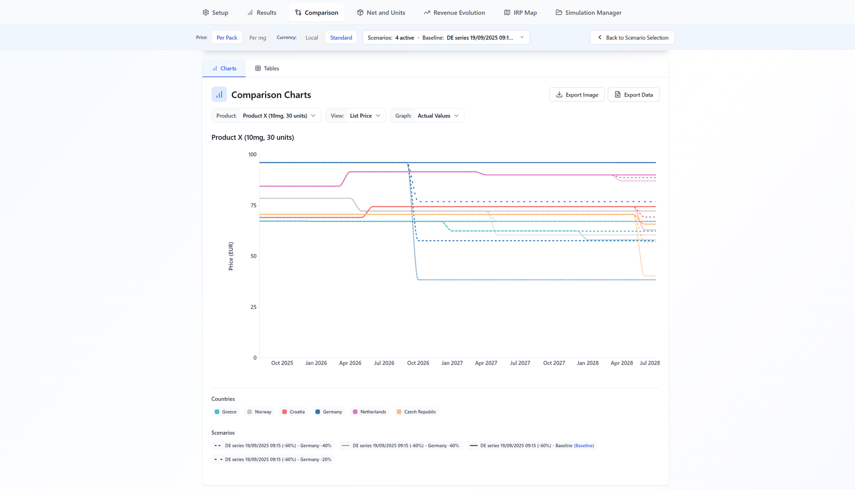Viewport: 855px width, 489px height.
Task: Open Setup via the gear icon
Action: [205, 12]
